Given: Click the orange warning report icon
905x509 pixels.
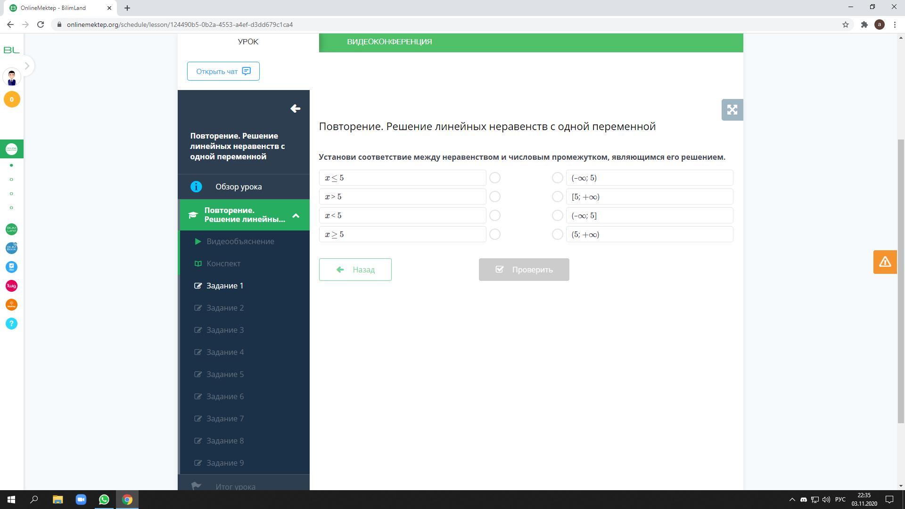Looking at the screenshot, I should tap(884, 262).
